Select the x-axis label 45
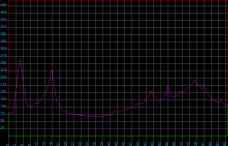The image size is (228, 146). click(x=116, y=143)
